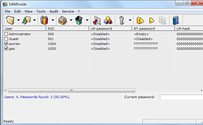Screen dimensions: 203x125
Task: Select the Administrator user name
Action: [x=20, y=34]
